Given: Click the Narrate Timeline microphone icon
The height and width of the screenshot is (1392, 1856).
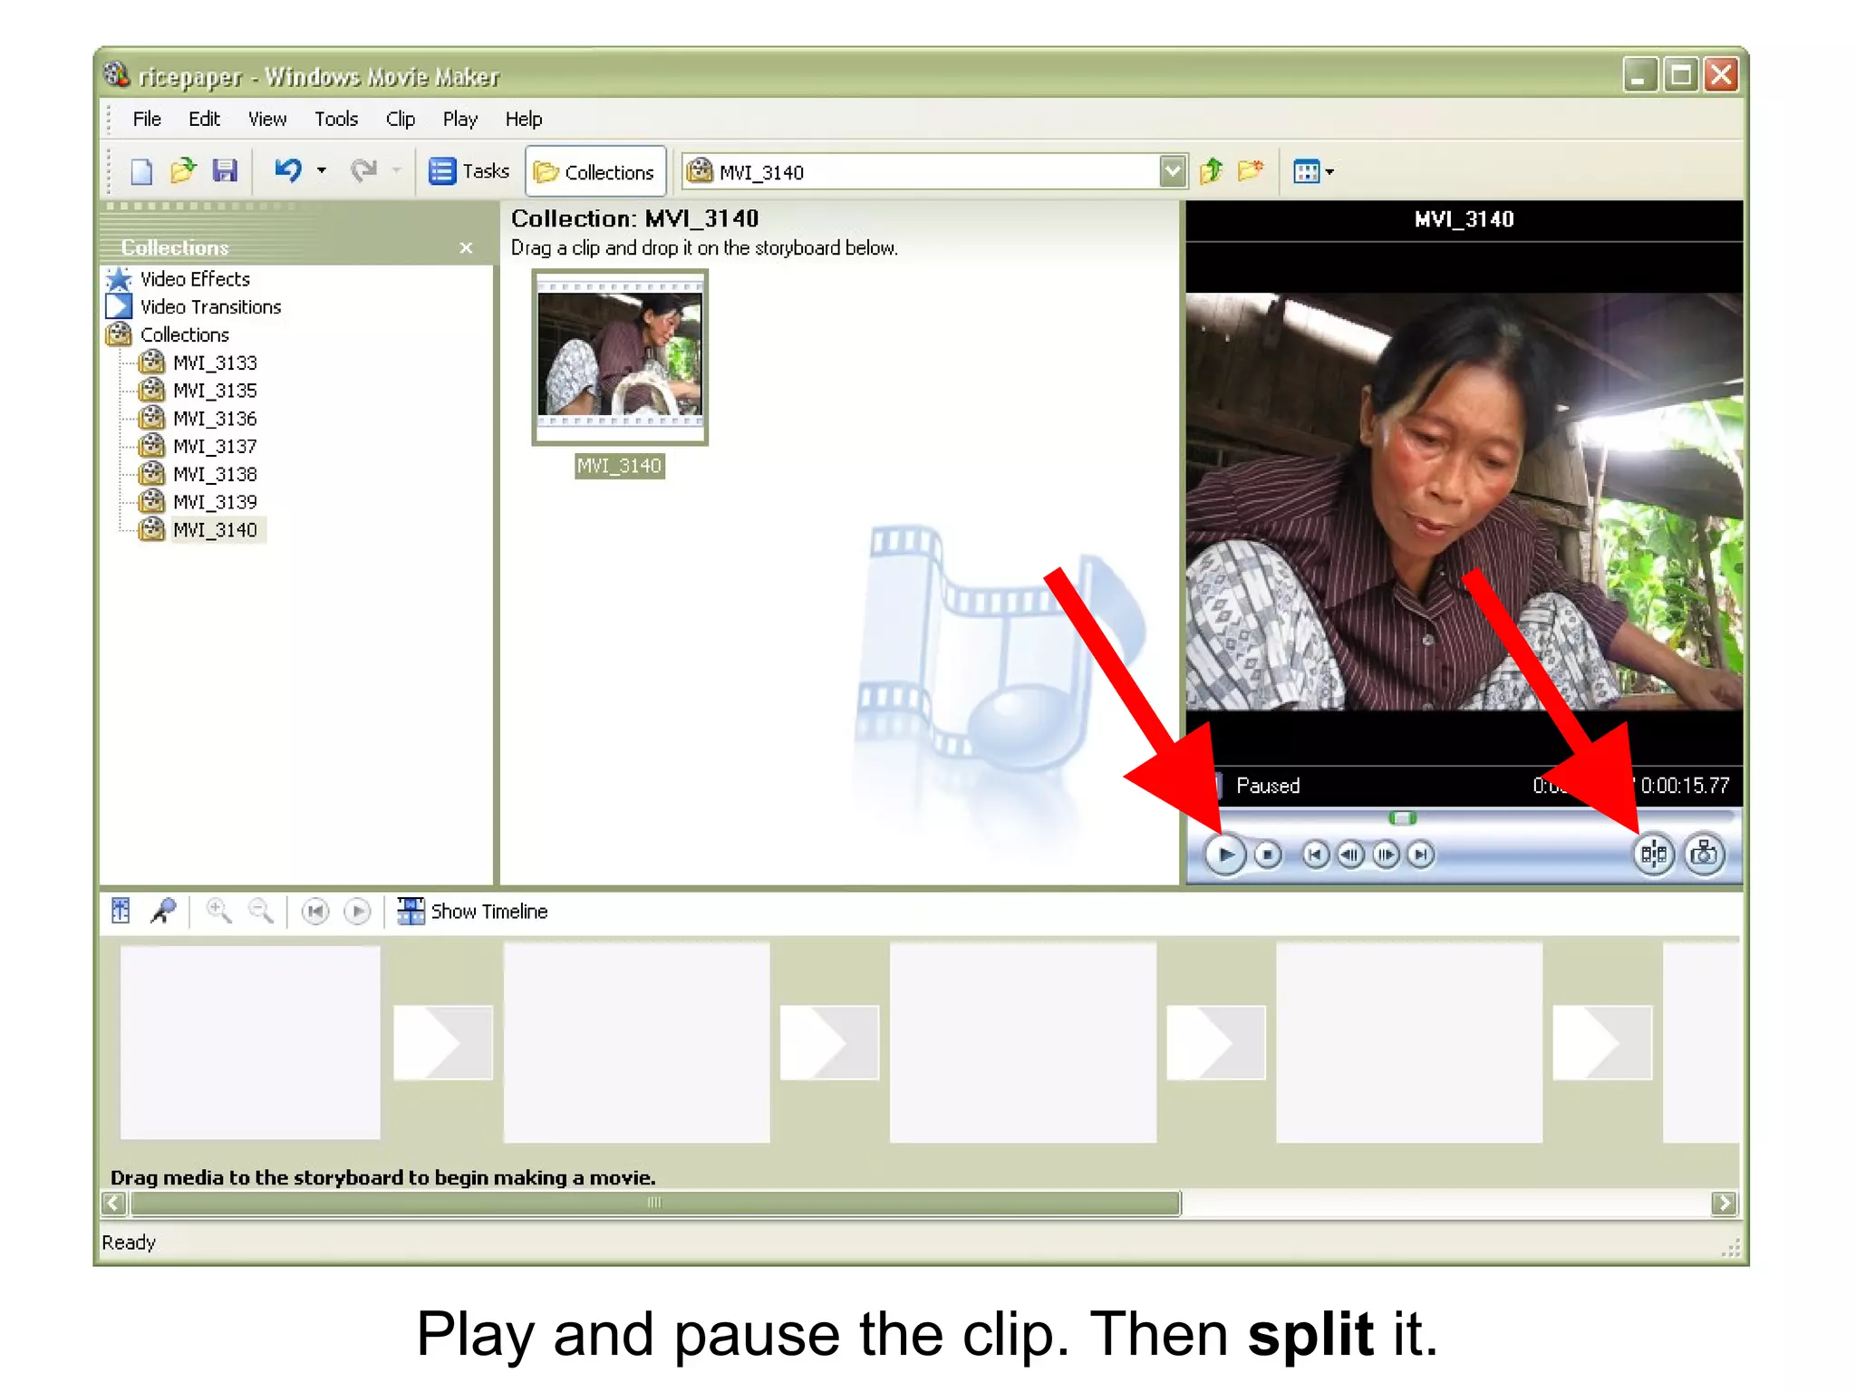Looking at the screenshot, I should coord(163,911).
